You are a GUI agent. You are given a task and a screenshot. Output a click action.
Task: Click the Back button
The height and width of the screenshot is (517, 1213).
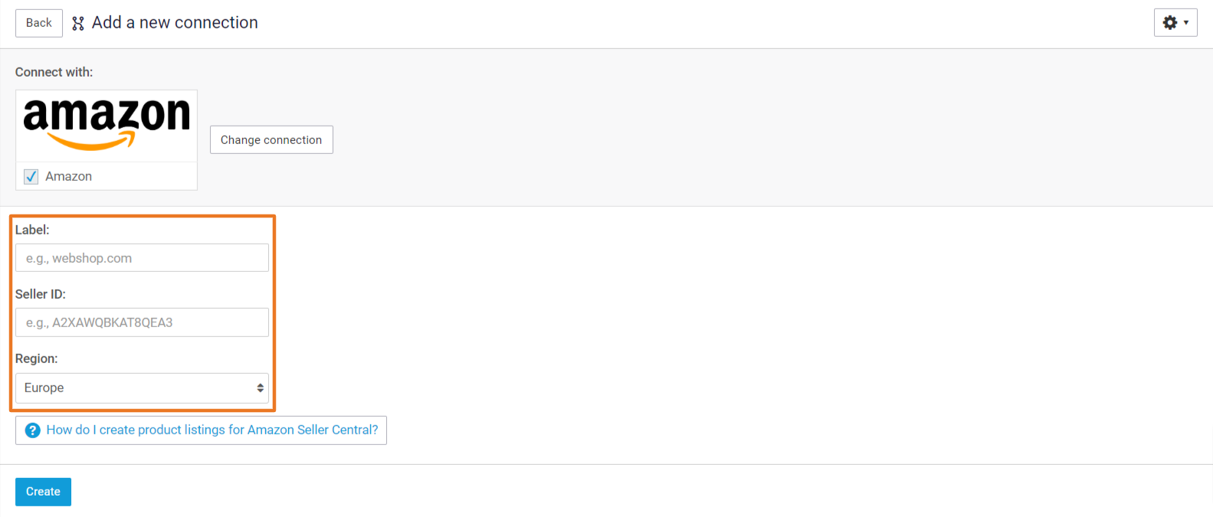[39, 23]
